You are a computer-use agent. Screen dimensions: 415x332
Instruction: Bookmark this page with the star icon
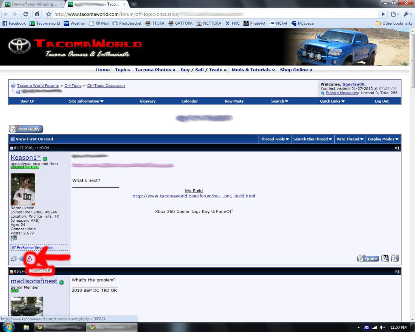pos(49,14)
